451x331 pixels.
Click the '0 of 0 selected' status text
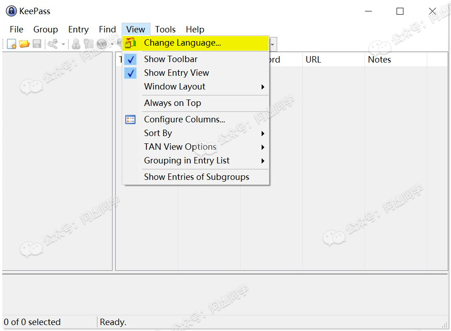tap(32, 322)
